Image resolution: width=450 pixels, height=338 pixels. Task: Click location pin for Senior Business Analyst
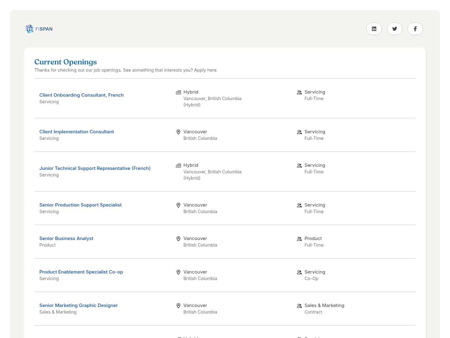tap(178, 239)
